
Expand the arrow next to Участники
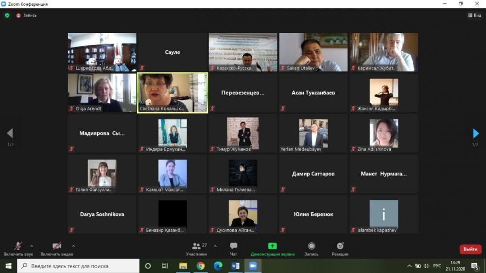(215, 246)
